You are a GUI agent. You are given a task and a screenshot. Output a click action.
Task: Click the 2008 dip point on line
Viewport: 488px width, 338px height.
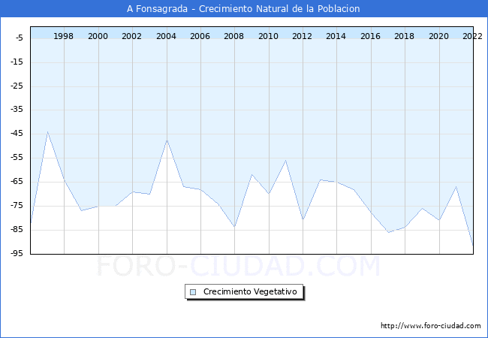point(235,227)
